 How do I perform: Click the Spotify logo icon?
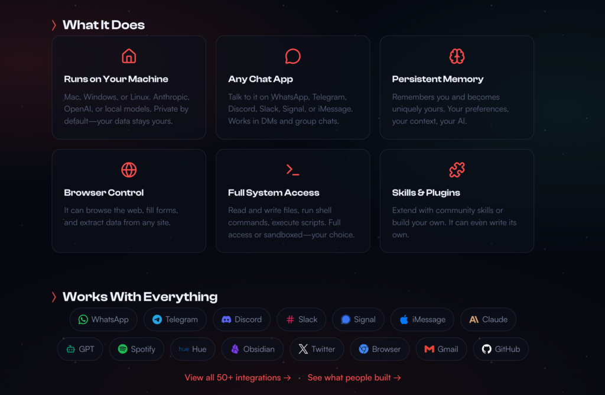click(122, 349)
